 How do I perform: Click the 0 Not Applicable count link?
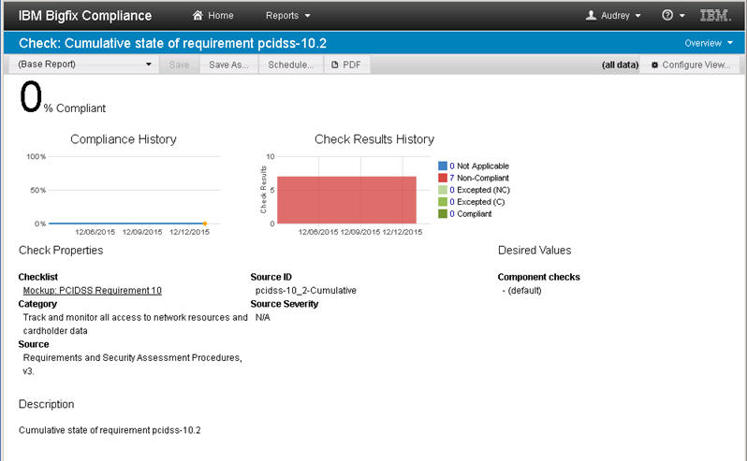pos(451,166)
